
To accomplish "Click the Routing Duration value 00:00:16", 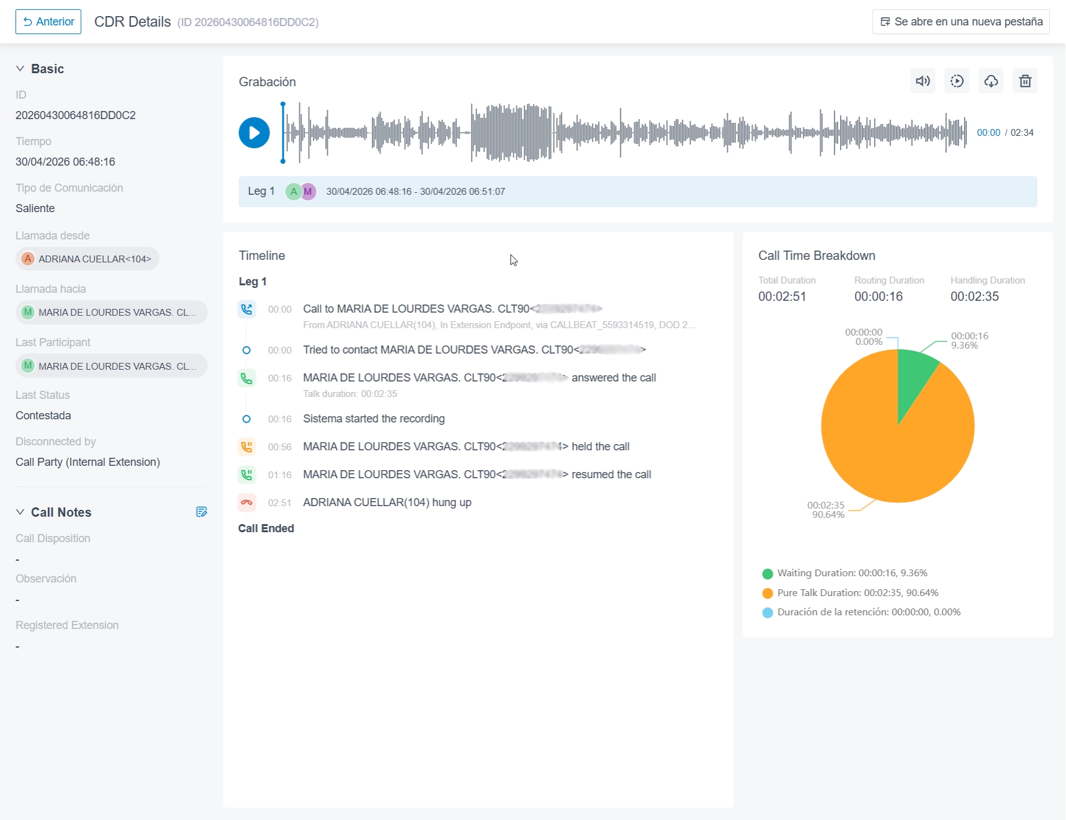I will coord(878,296).
